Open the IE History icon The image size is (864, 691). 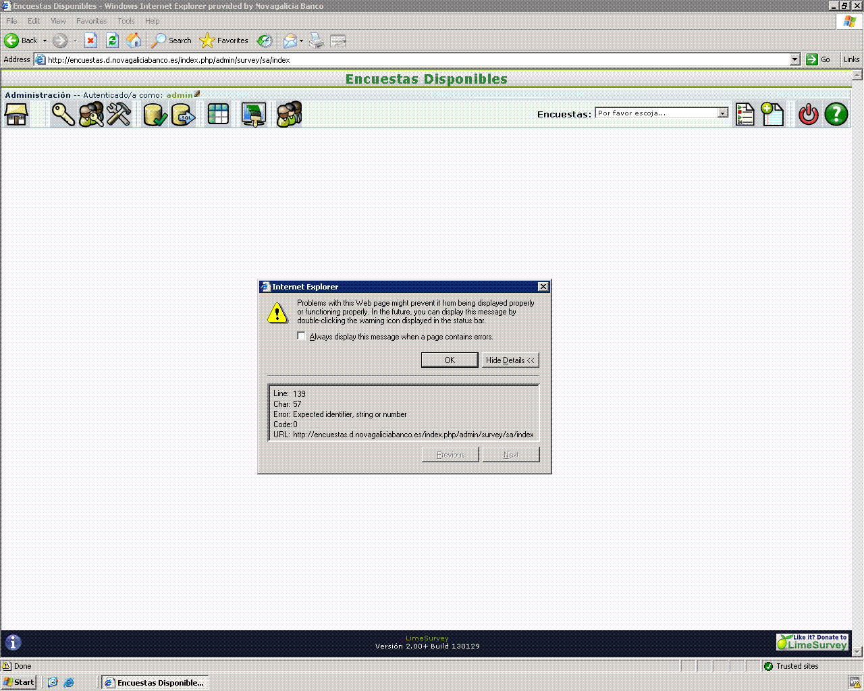265,40
